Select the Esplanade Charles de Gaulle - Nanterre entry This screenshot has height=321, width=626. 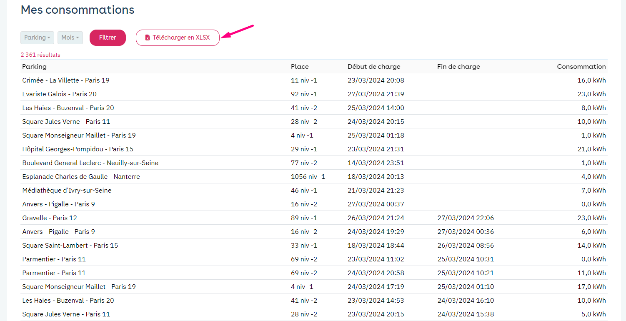[81, 177]
